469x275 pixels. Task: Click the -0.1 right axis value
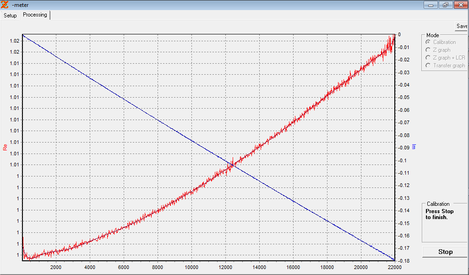point(402,160)
